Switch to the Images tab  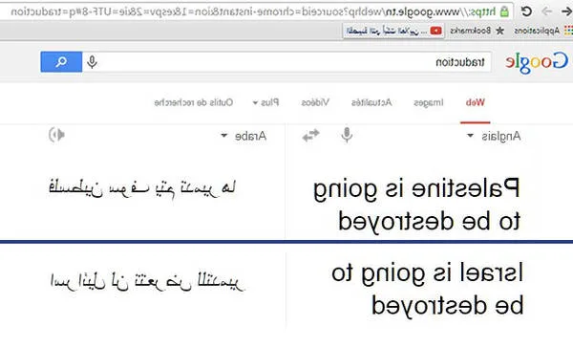(x=428, y=102)
